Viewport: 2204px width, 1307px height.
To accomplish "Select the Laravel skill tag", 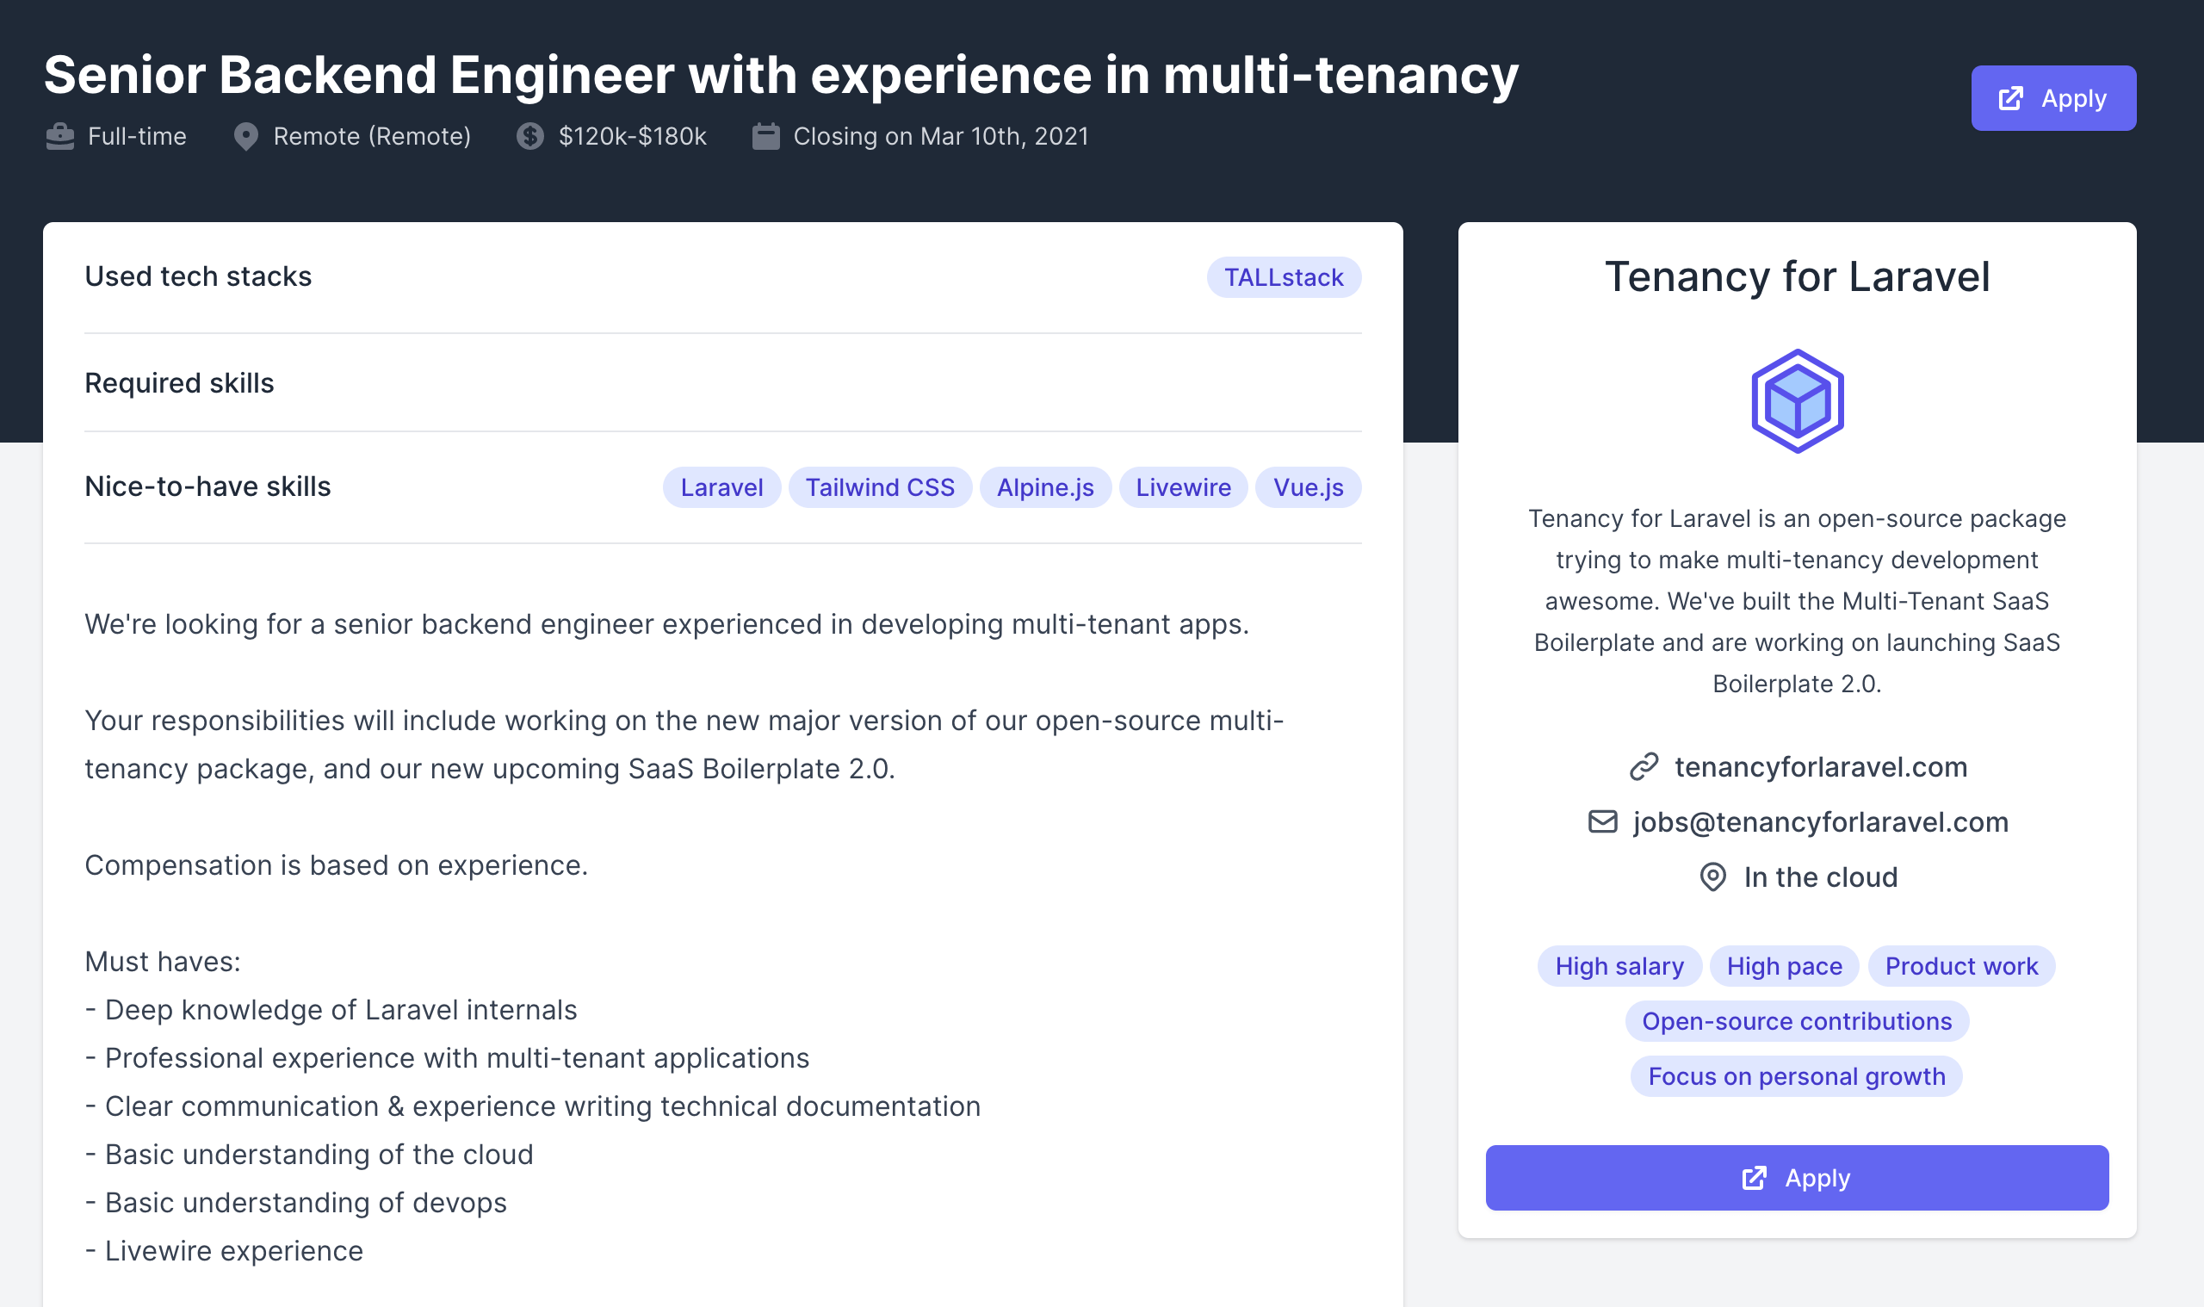I will pyautogui.click(x=721, y=487).
